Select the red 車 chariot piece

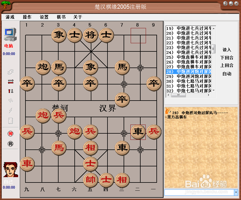tap(27, 164)
